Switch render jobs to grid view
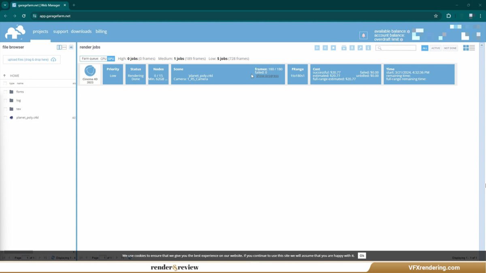The image size is (486, 273). pyautogui.click(x=466, y=48)
